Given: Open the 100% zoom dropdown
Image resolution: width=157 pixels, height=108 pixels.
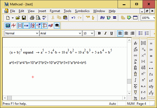Looking at the screenshot, I should tap(154, 18).
